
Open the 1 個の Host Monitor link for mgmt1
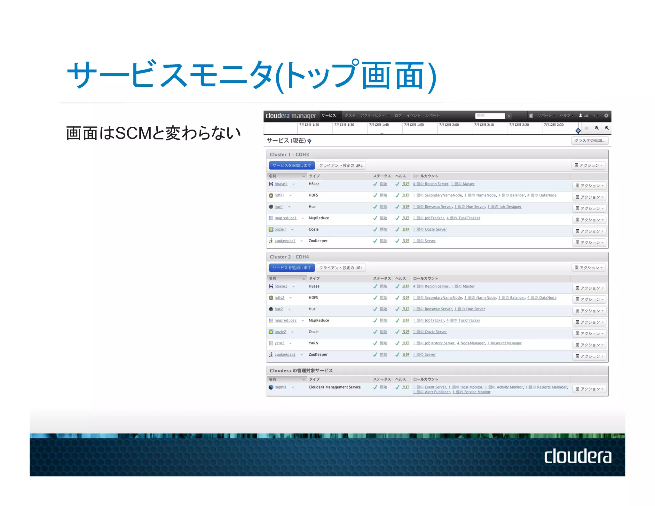coord(465,387)
